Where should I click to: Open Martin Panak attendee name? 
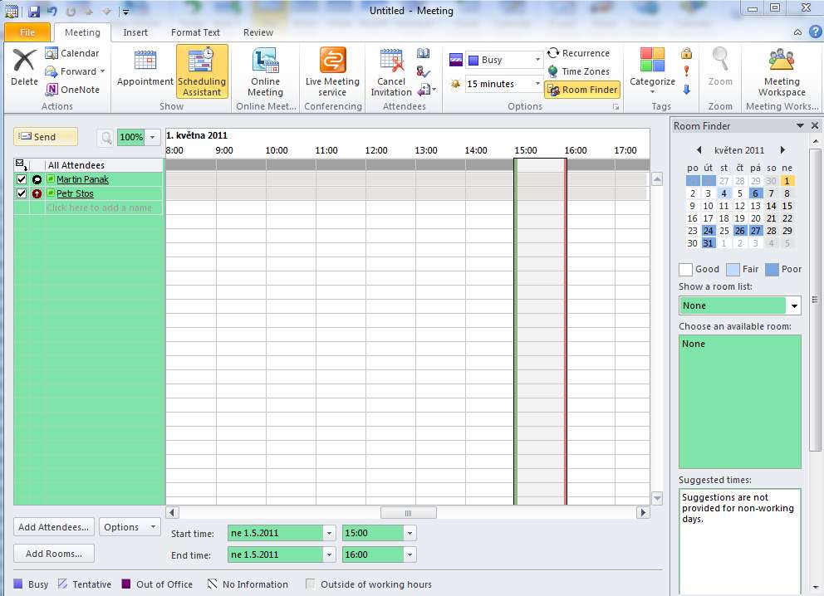pos(82,179)
